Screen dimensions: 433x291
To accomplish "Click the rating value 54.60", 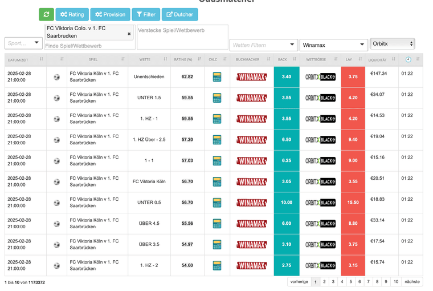I will click(187, 265).
